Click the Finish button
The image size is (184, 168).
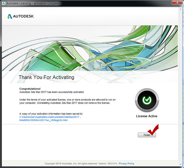coord(147,135)
